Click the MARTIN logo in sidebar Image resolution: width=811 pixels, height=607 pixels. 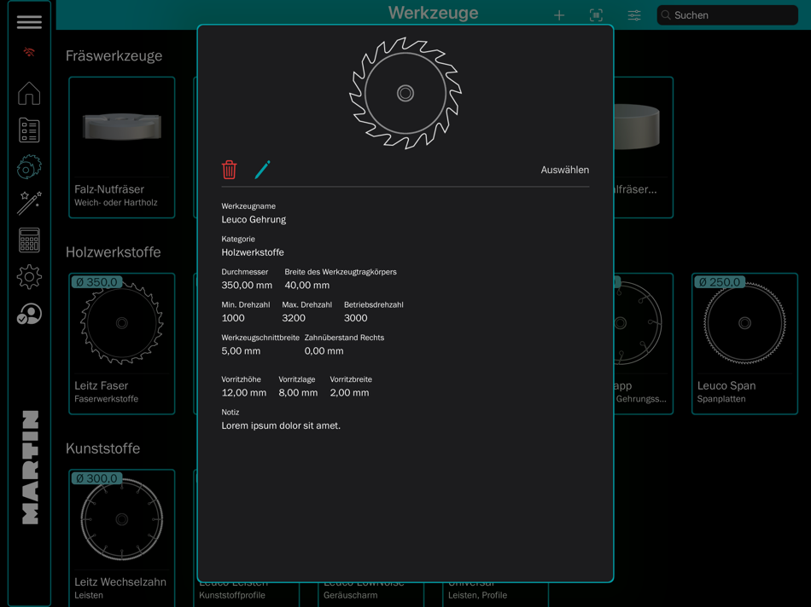tap(31, 467)
